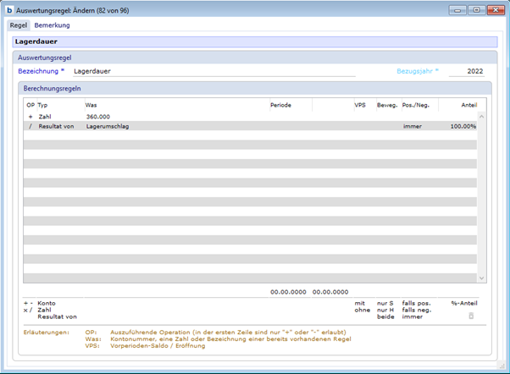
Task: Click the Was column header
Action: [x=91, y=105]
